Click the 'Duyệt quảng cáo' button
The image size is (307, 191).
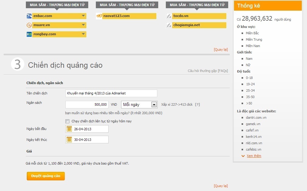coord(46,176)
